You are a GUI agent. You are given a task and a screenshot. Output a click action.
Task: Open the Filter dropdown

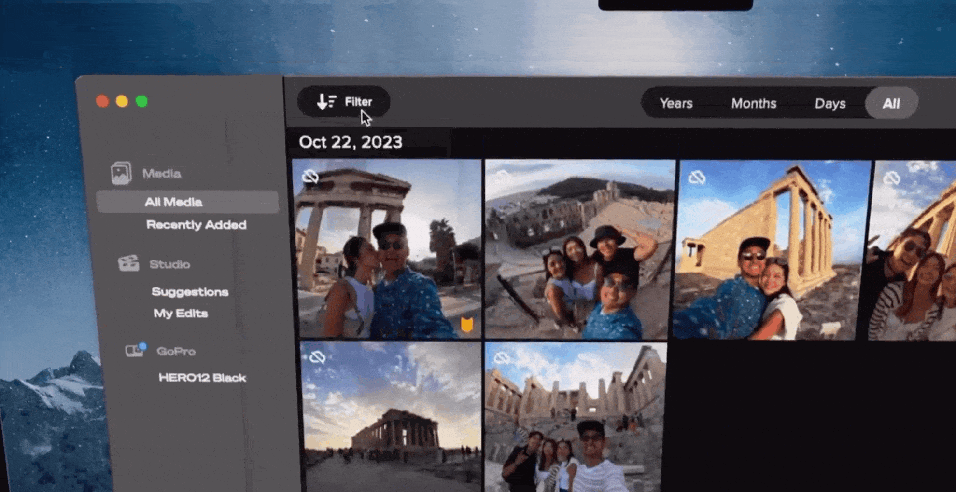pos(344,102)
